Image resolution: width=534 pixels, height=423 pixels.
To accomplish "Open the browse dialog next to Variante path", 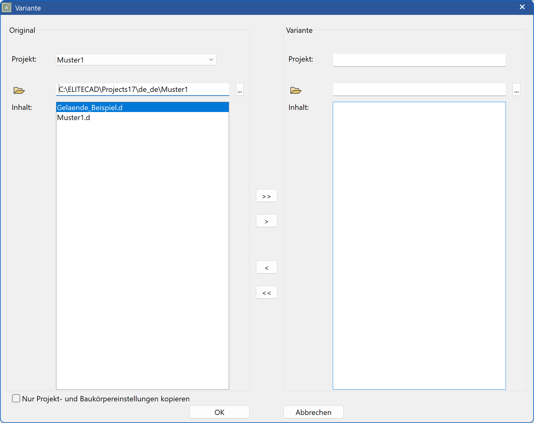I will point(516,90).
